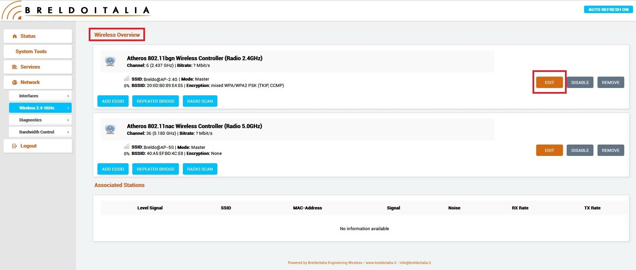
Task: Run Radio Scan on 5.0GHz radio
Action: coord(200,169)
